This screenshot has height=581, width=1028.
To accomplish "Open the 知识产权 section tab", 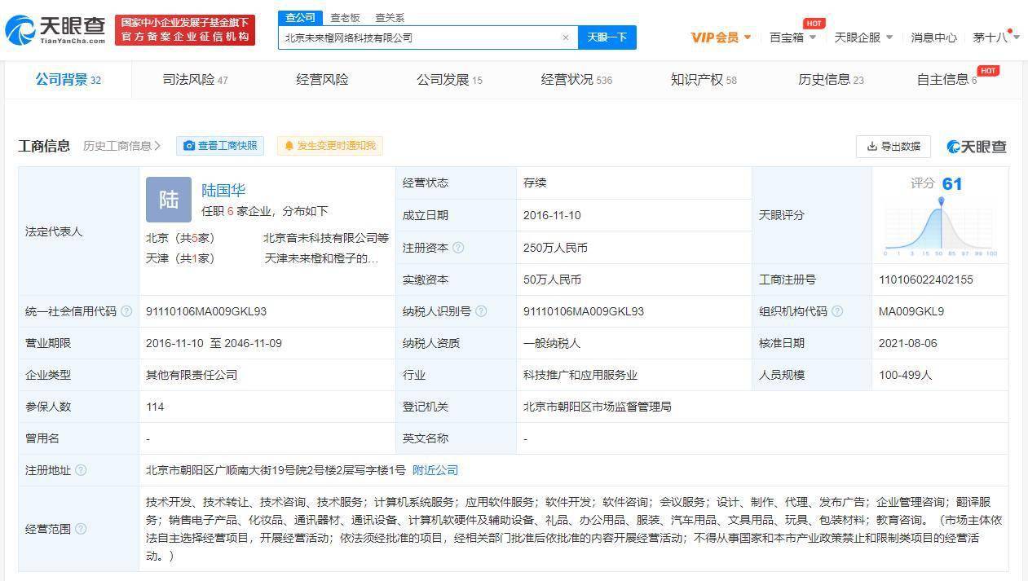I will point(698,80).
